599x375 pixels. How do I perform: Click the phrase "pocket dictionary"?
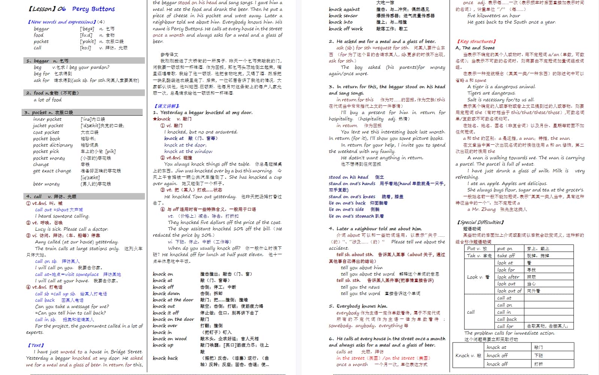(53, 145)
